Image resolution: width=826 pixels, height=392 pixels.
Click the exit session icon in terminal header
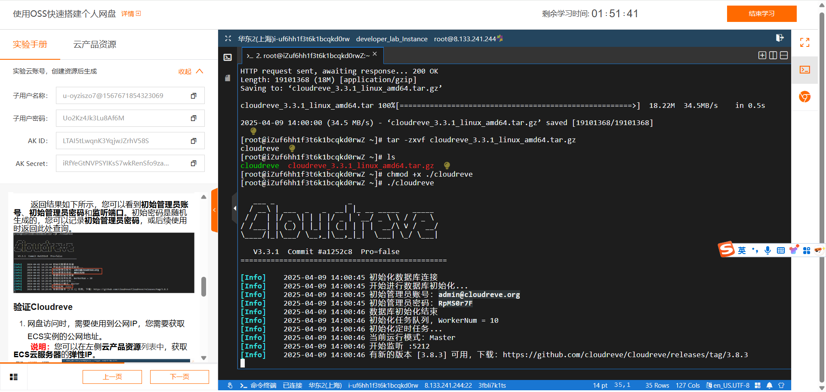(x=780, y=38)
